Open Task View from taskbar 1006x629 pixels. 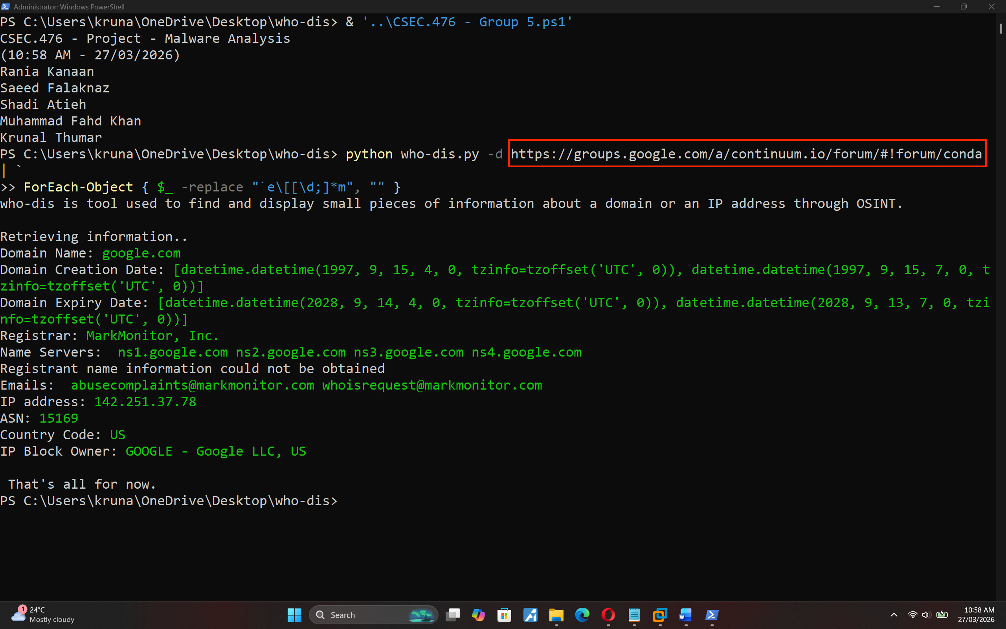[x=452, y=614]
